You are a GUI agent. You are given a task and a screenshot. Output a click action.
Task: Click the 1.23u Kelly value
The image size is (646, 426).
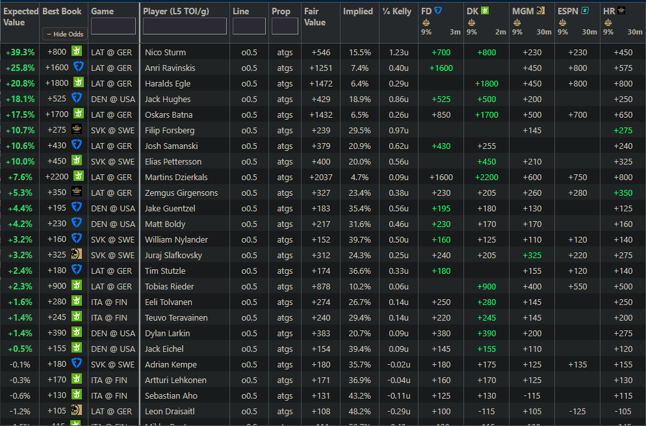tap(398, 53)
